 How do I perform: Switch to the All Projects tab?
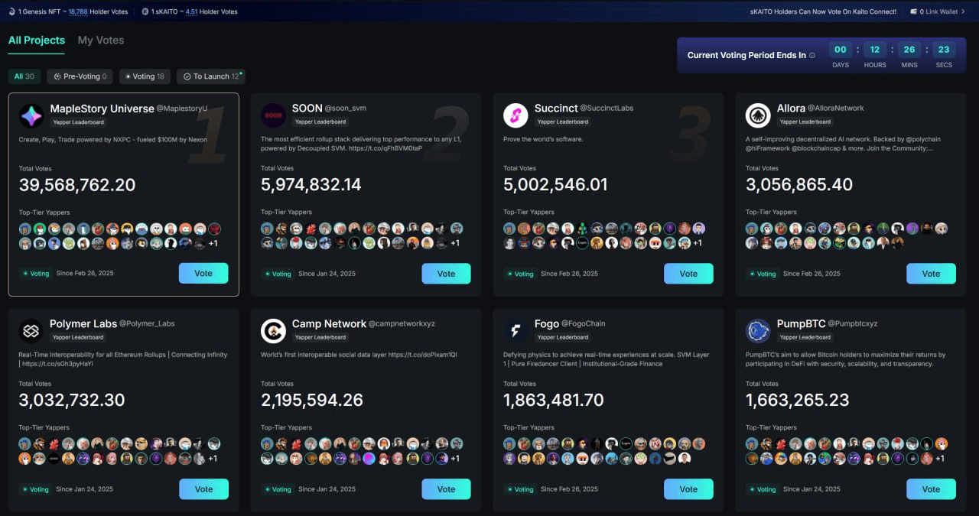coord(37,41)
